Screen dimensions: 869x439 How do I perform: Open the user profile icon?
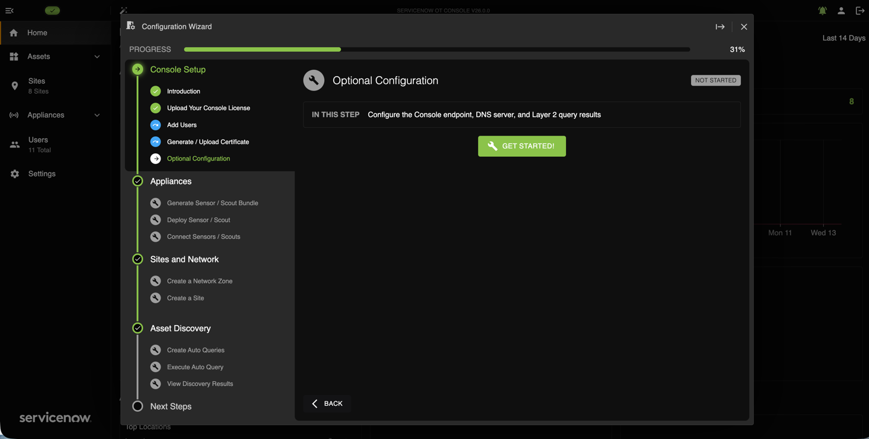click(x=841, y=10)
